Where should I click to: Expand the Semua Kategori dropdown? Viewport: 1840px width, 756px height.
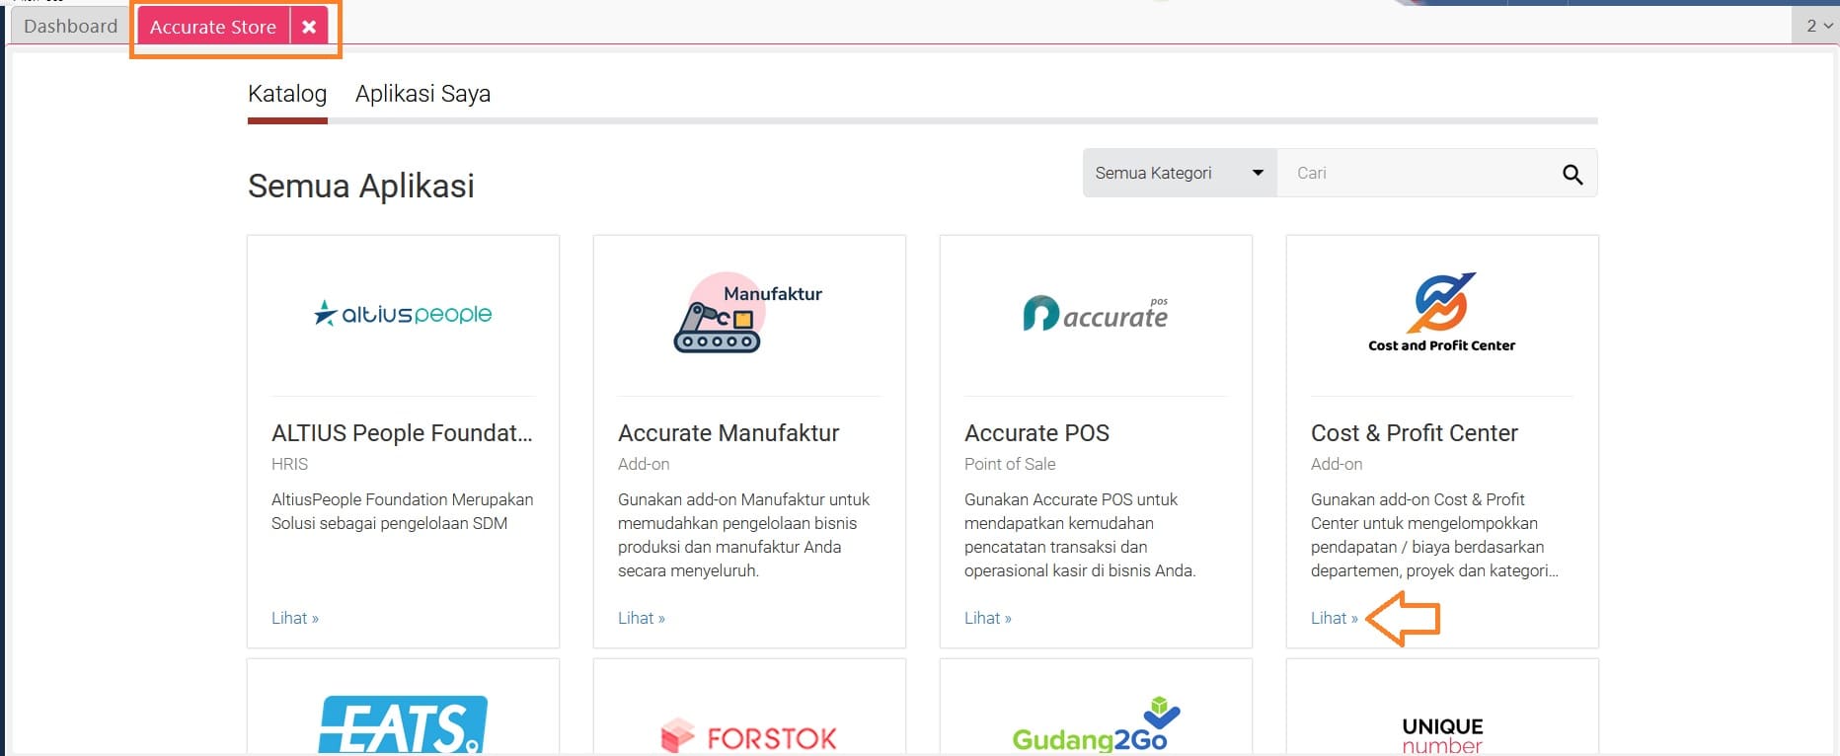coord(1180,173)
